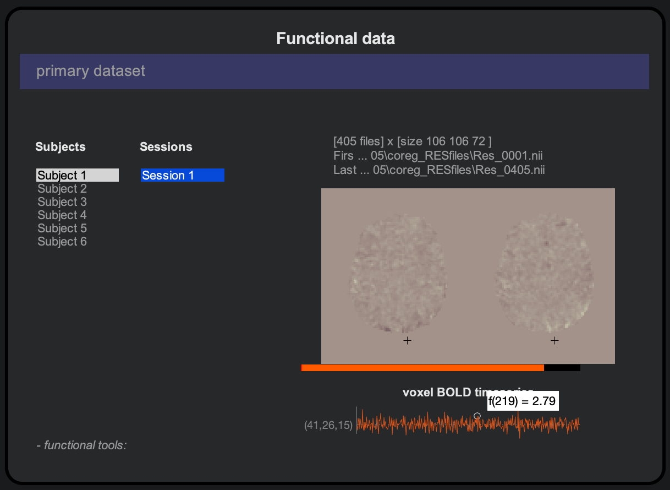Click the crosshair under the right brain slice

(554, 341)
